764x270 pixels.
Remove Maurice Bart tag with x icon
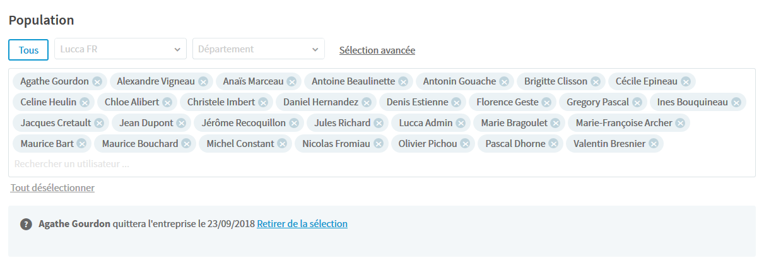coord(81,144)
